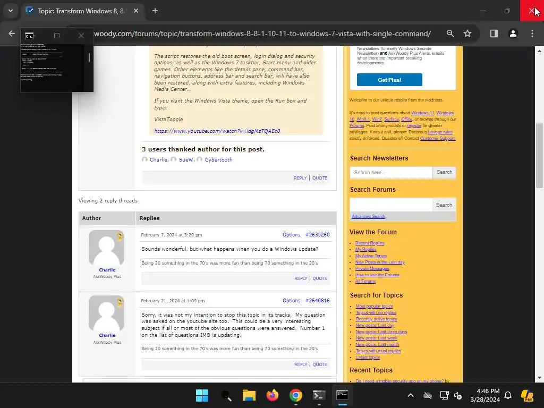Click the Search Newsletters input field
Image resolution: width=544 pixels, height=408 pixels.
pos(391,173)
